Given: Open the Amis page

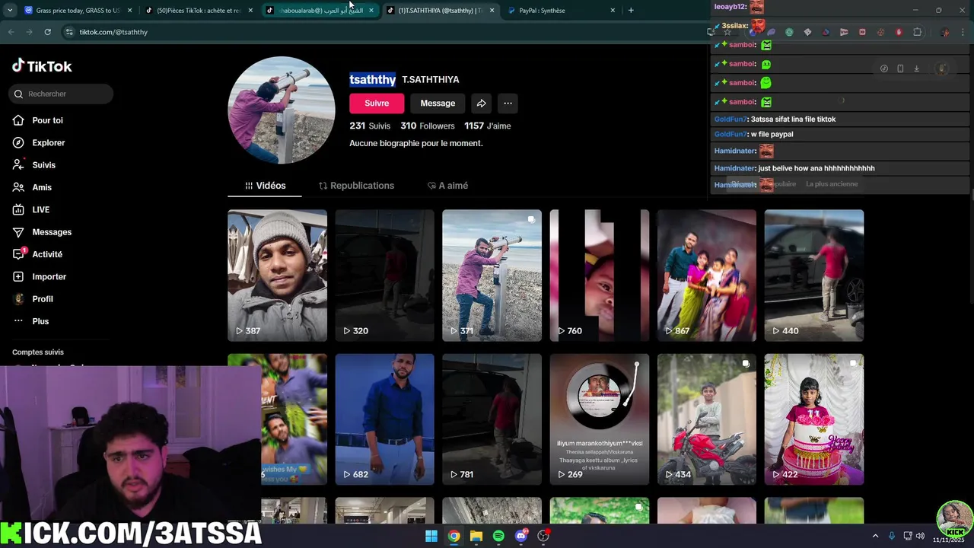Looking at the screenshot, I should pos(42,187).
